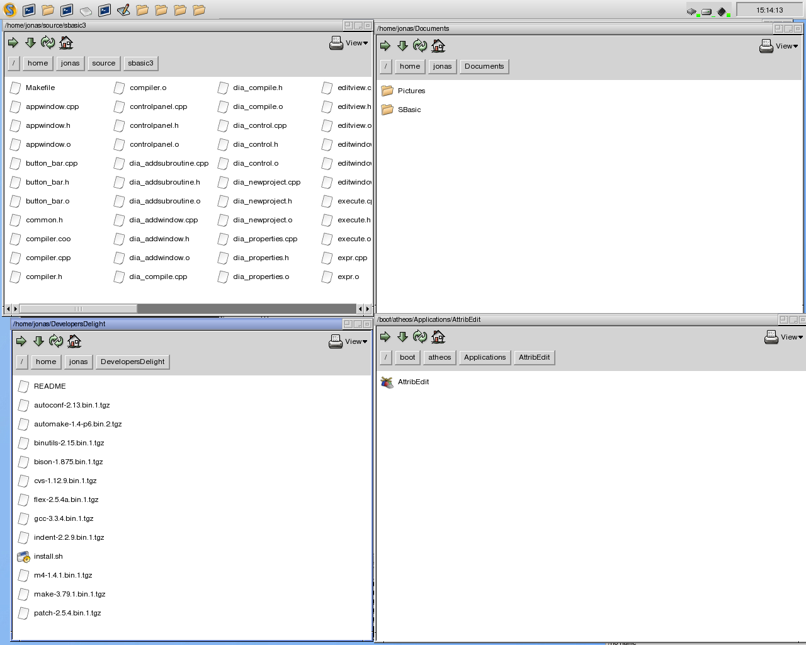Click the clock showing 15:14:13

click(769, 10)
